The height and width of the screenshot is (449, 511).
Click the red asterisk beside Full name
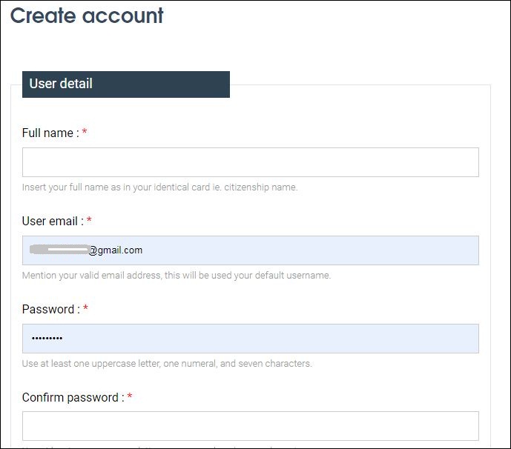click(85, 133)
